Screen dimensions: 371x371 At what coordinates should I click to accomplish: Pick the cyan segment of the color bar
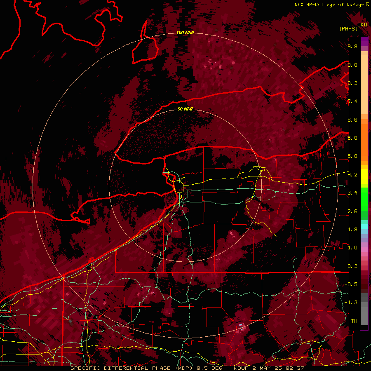pyautogui.click(x=364, y=227)
